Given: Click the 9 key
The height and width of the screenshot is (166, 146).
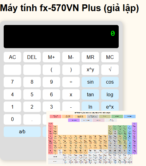Looking at the screenshot, I should coord(51,82).
